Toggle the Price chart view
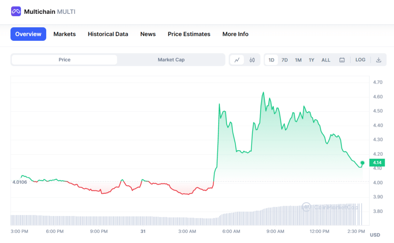Screen dimensions: 394x243 tap(64, 60)
